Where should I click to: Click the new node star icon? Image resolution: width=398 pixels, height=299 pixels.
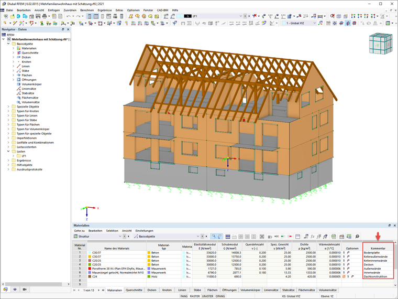5,23
